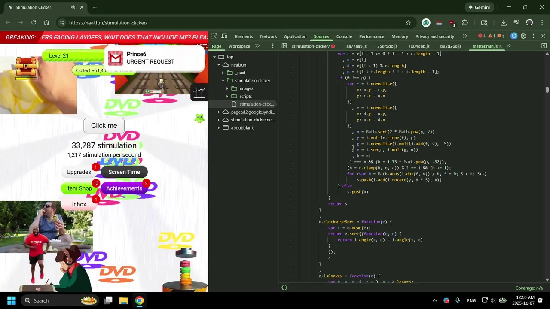The width and height of the screenshot is (550, 309).
Task: Open File Explorer from taskbar
Action: point(124,300)
